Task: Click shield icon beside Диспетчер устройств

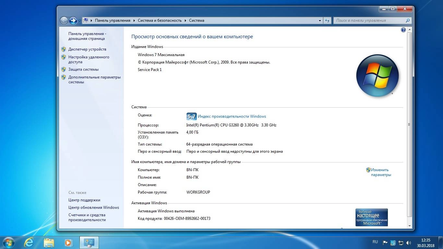Action: click(64, 49)
